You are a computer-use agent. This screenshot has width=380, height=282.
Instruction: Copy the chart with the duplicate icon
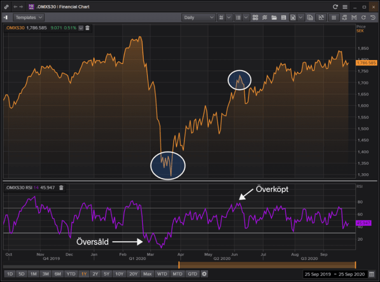(x=310, y=17)
